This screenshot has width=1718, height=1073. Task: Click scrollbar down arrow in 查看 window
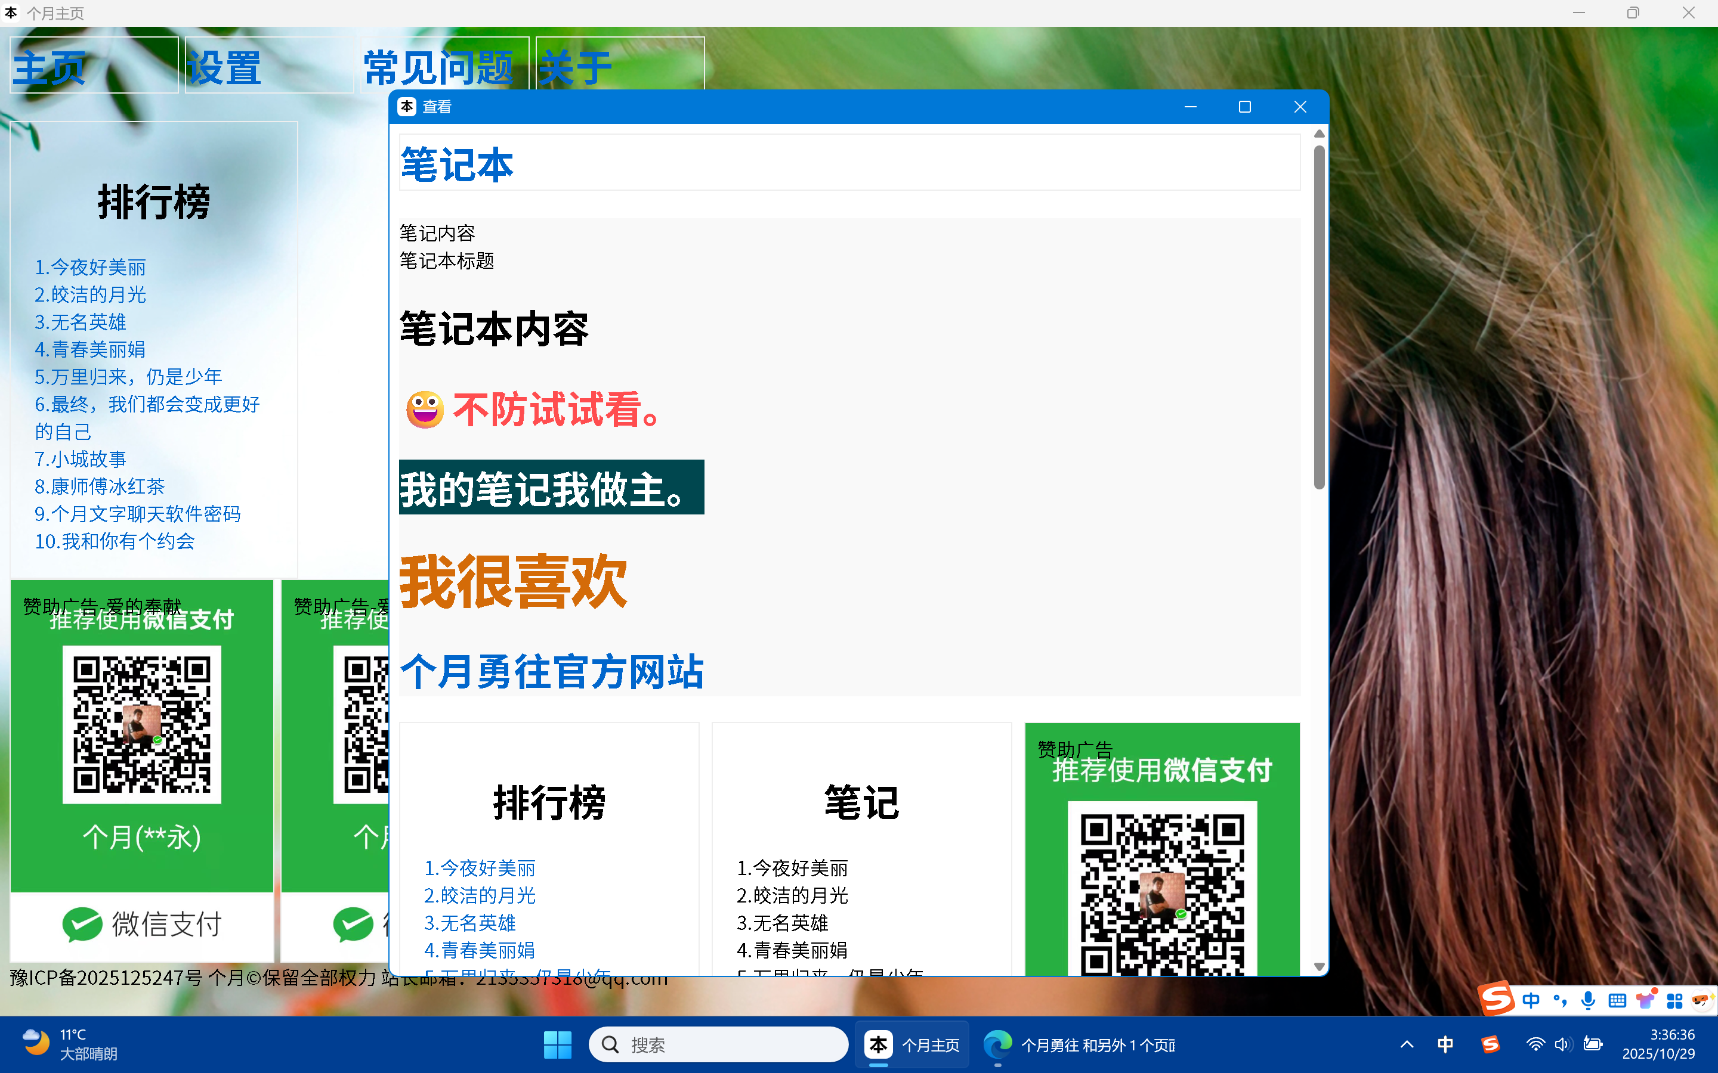coord(1319,966)
